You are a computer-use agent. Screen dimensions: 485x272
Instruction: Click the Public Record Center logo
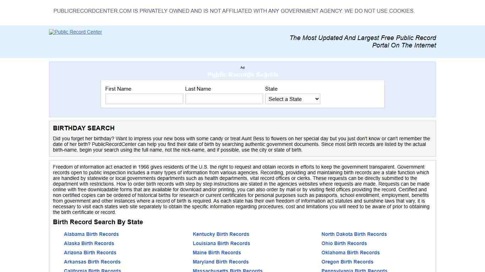point(75,32)
